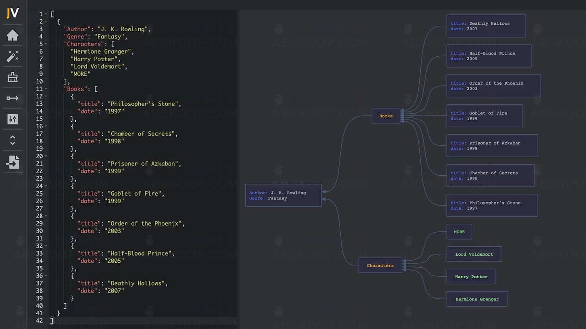Click the Philosopher's Stone graph node

492,205
